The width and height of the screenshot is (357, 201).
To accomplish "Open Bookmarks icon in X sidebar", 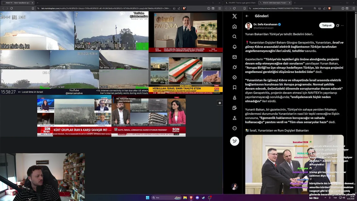I will 235,88.
